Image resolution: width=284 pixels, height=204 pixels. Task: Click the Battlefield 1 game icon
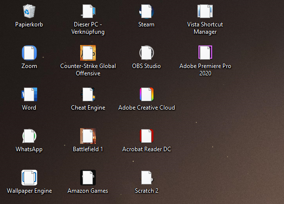[88, 136]
